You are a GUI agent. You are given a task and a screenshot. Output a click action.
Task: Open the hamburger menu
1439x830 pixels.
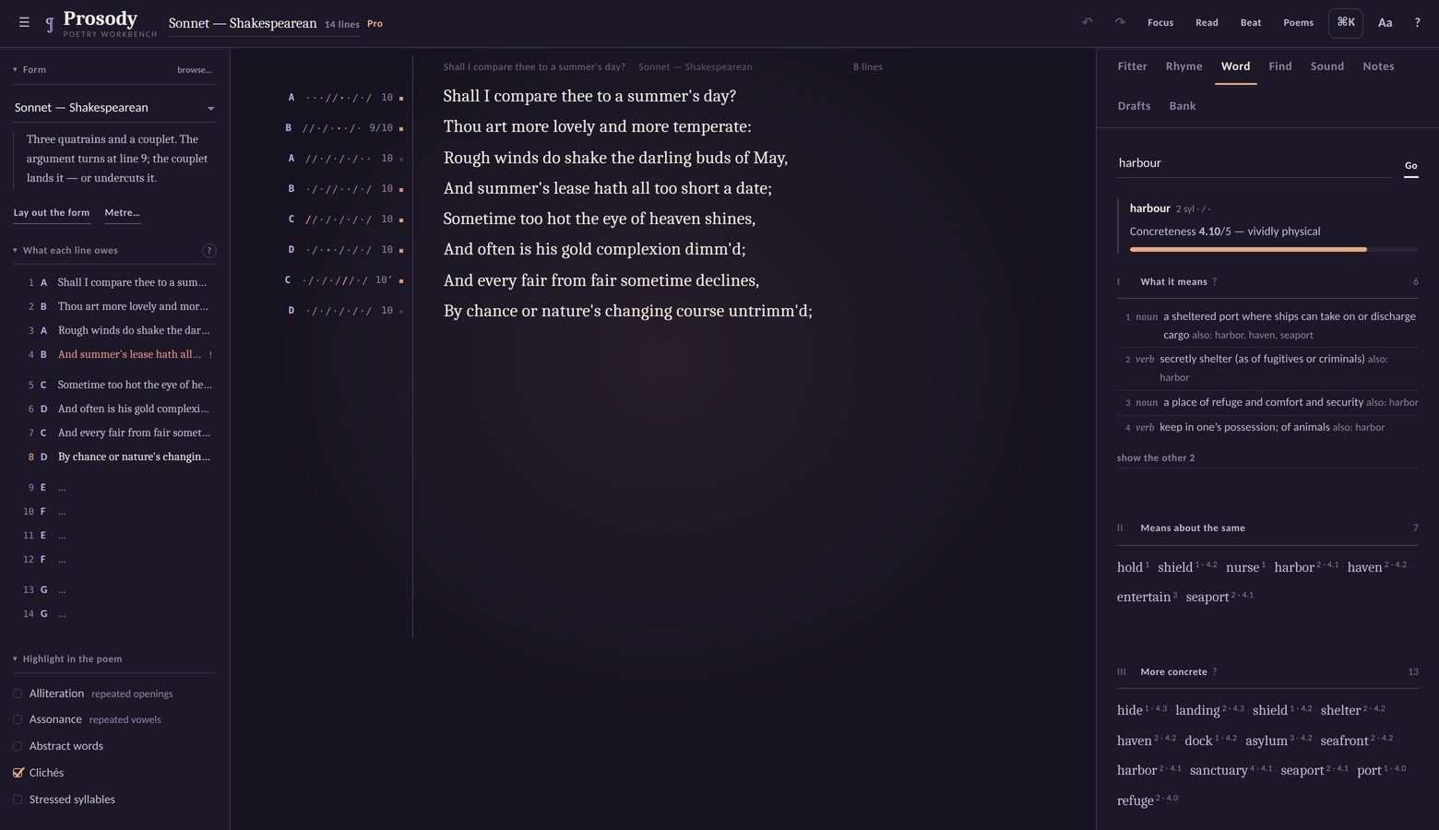pyautogui.click(x=24, y=23)
